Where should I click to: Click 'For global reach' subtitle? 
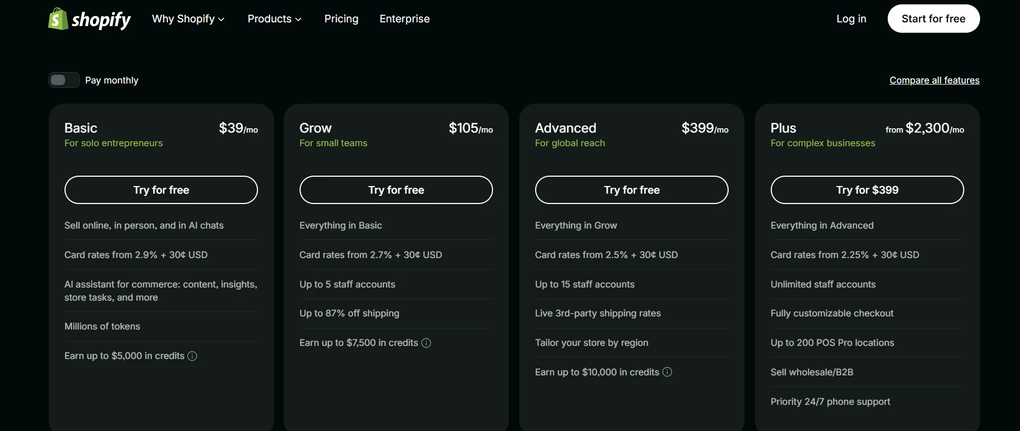coord(570,143)
